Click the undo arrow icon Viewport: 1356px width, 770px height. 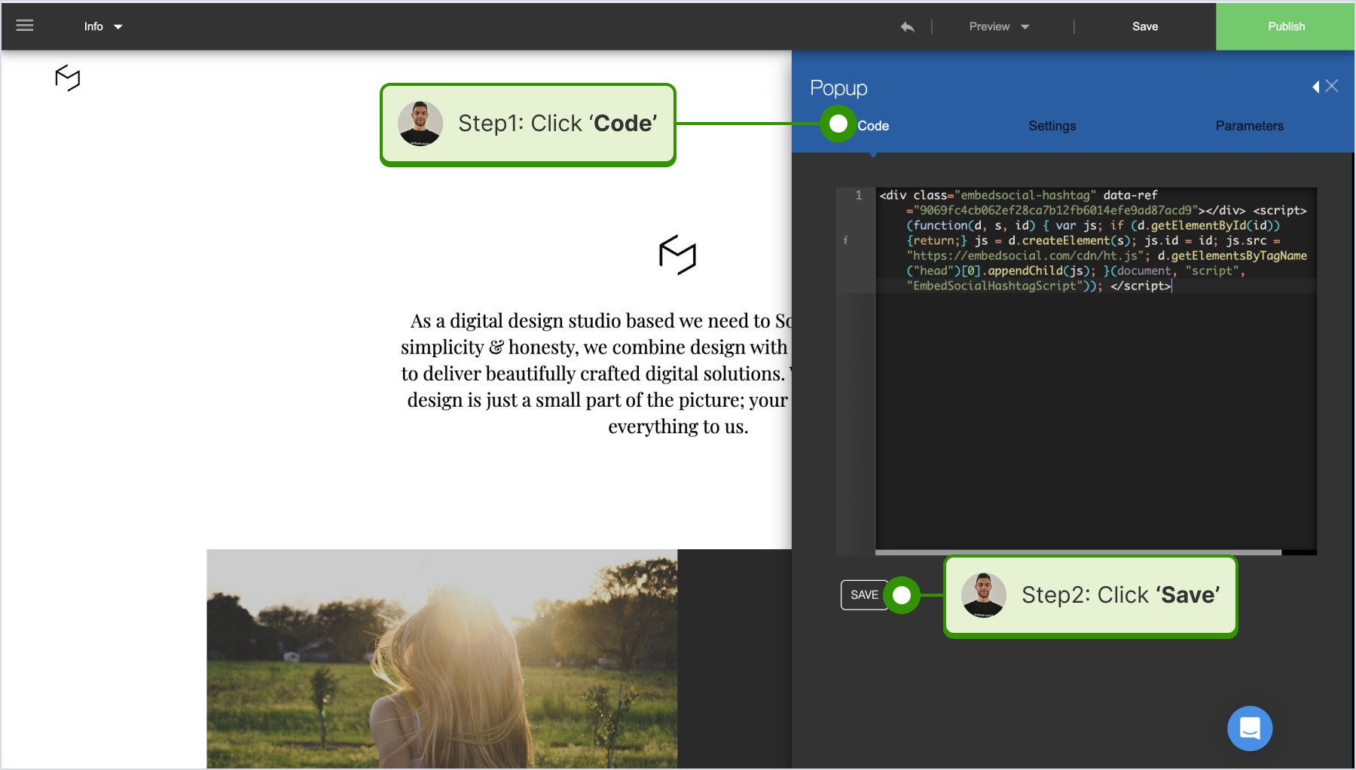tap(907, 26)
